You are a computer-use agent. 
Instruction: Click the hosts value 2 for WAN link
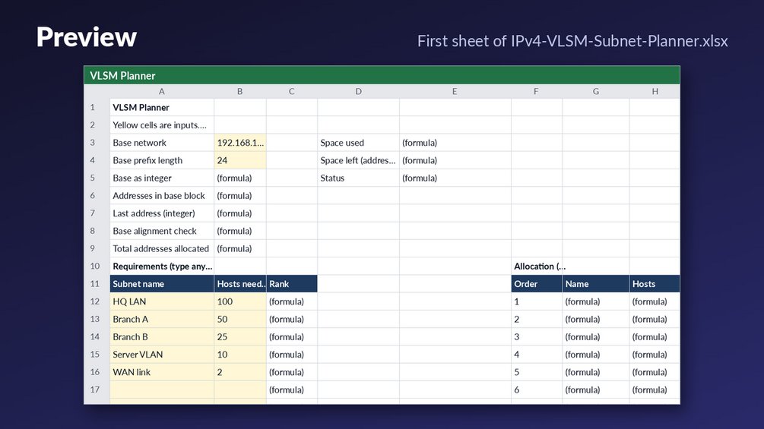click(x=240, y=372)
